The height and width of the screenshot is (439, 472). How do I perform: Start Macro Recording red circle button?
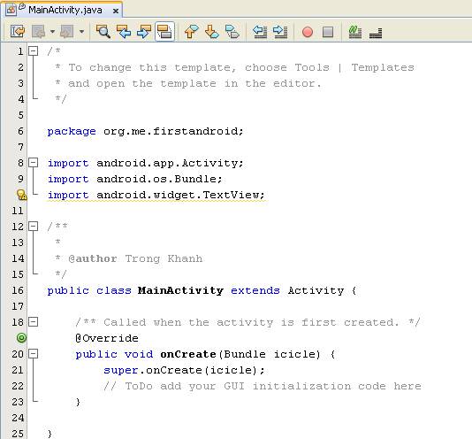click(x=308, y=32)
